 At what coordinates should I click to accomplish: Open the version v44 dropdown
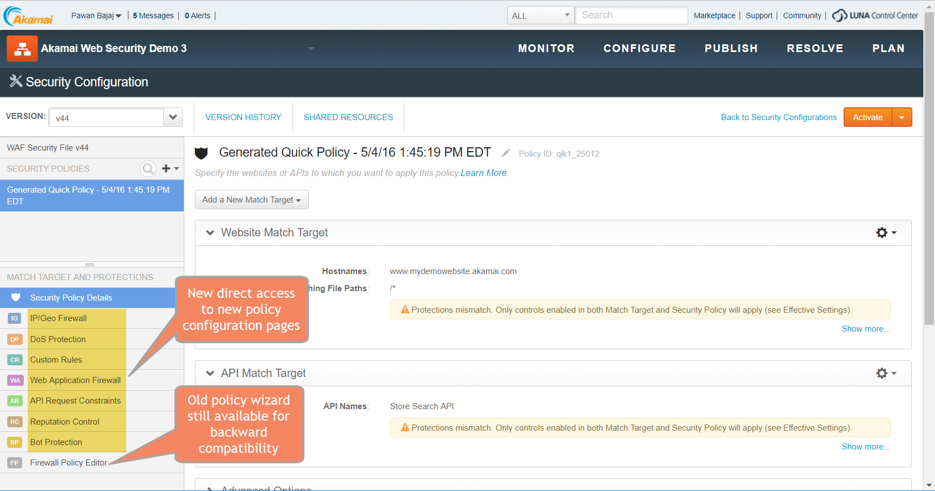click(x=173, y=117)
